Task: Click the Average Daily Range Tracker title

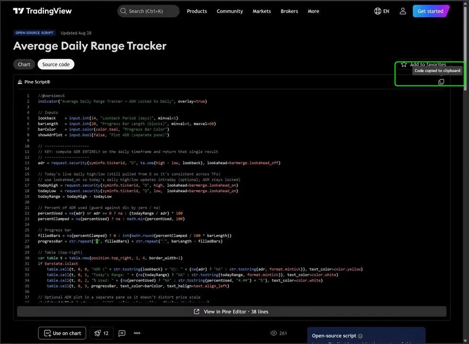Action: pyautogui.click(x=90, y=46)
